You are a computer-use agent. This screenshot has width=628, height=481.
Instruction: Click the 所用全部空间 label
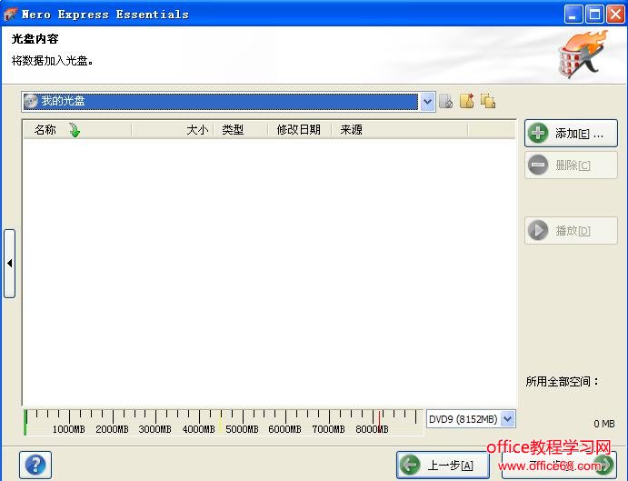tap(562, 381)
